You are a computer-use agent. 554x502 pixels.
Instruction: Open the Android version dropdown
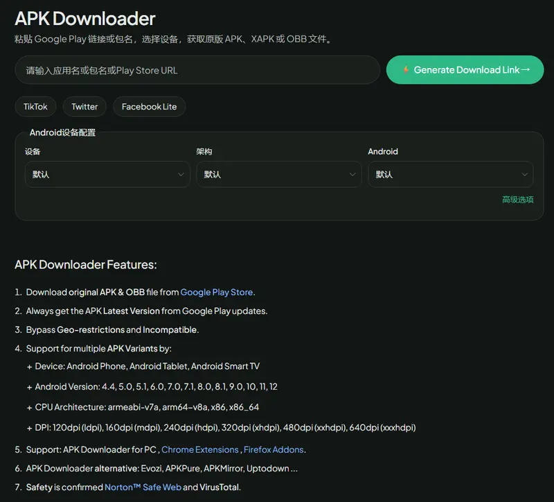(451, 174)
